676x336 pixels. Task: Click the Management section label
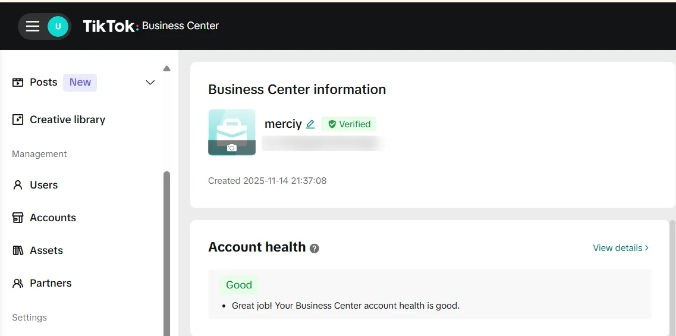[39, 154]
